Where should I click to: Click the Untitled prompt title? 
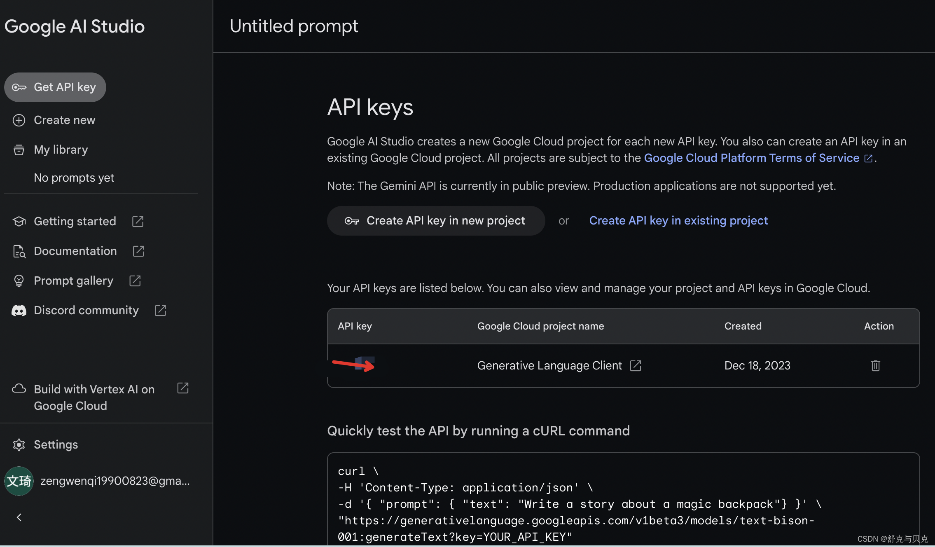[x=294, y=26]
